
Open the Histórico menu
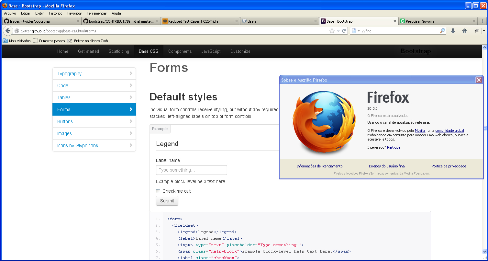click(56, 13)
